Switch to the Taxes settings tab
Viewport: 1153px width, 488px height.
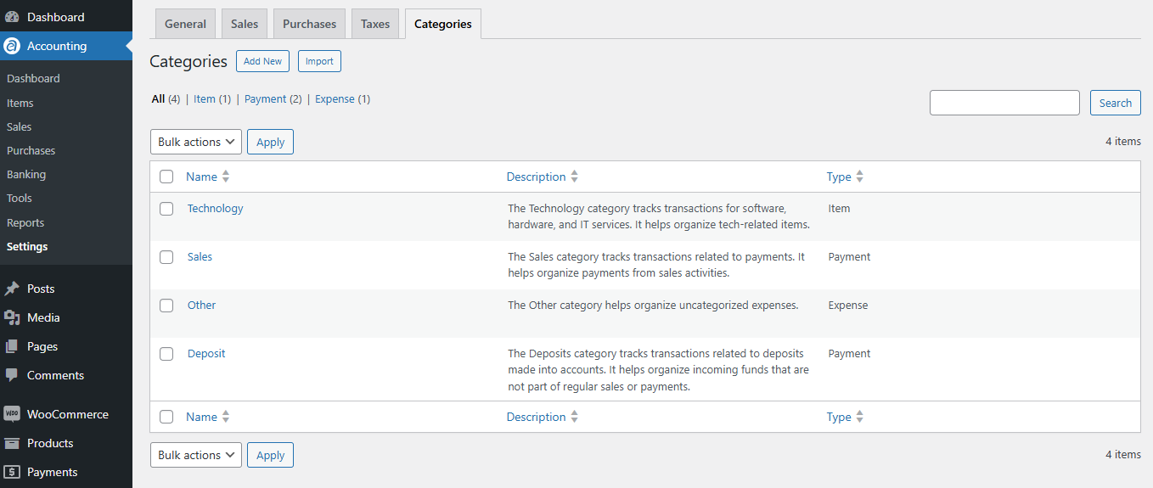click(x=375, y=24)
